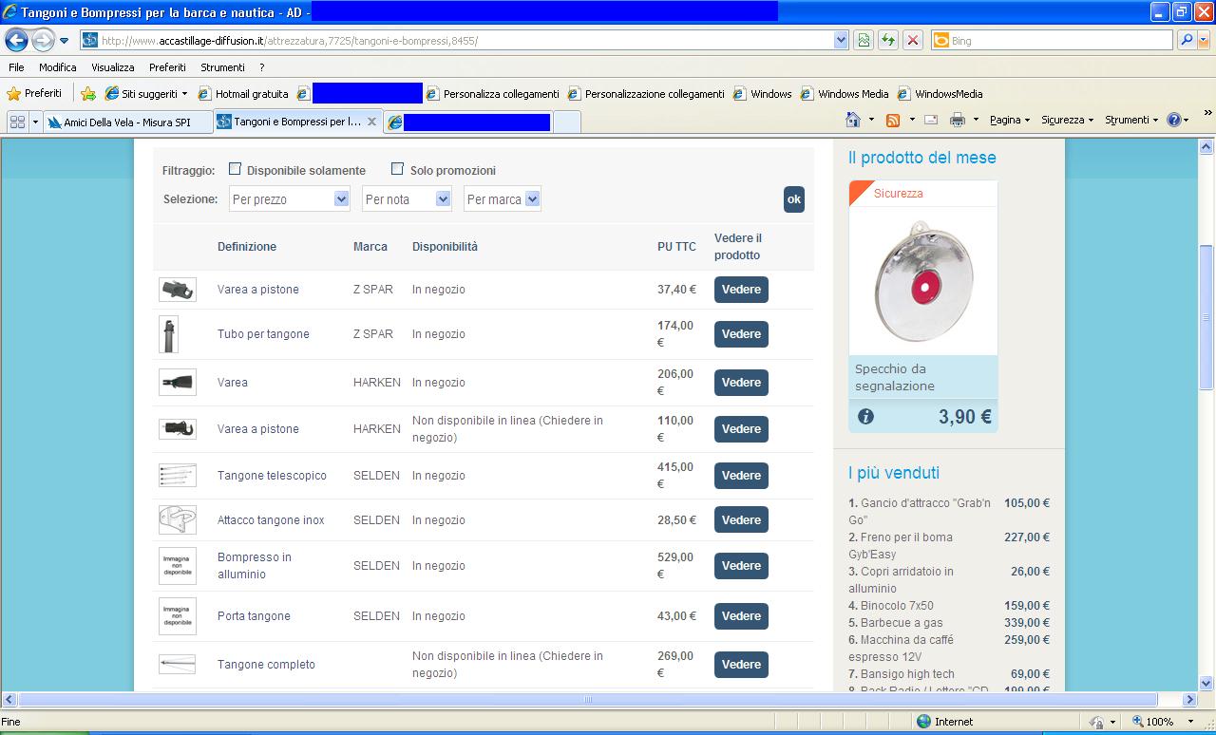
Task: Click the info icon on Specchio da segnalazione
Action: point(865,416)
